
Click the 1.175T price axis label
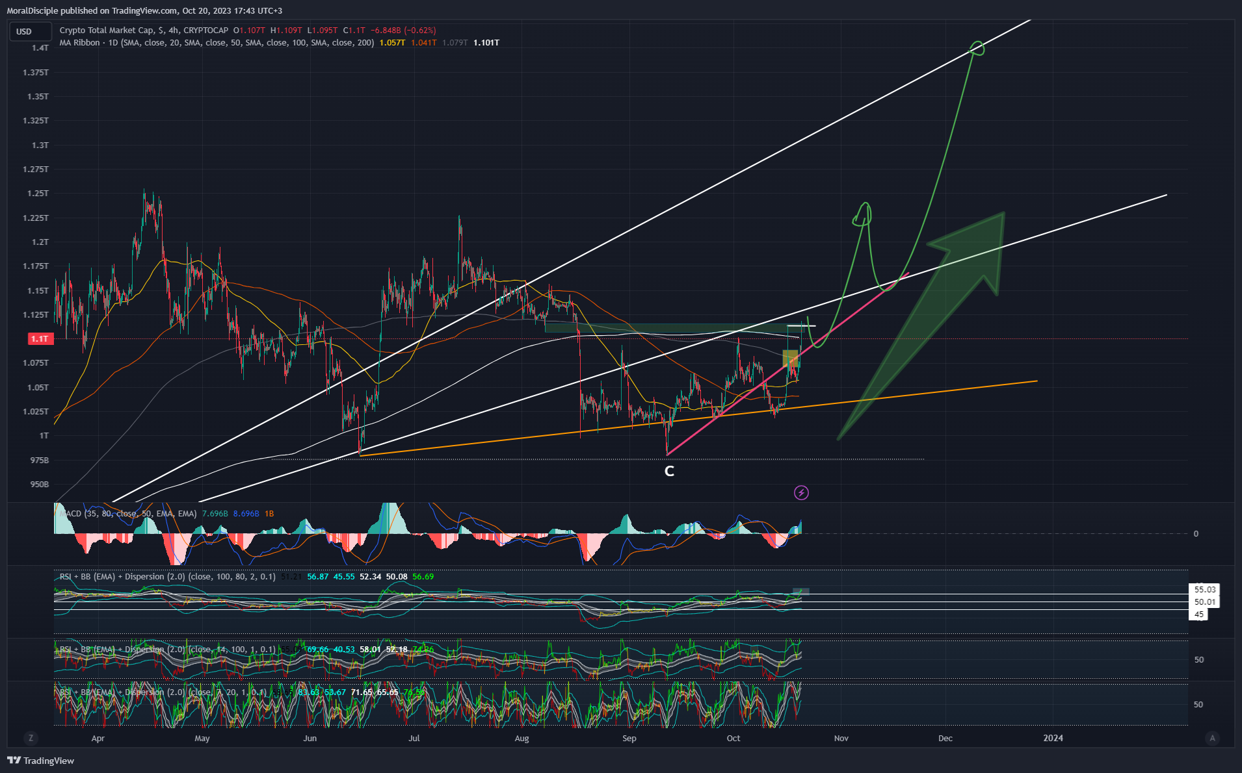coord(36,266)
